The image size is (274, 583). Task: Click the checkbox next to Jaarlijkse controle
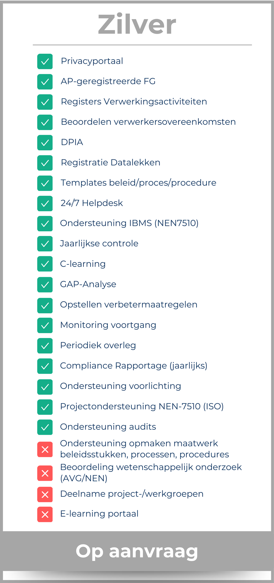[x=45, y=244]
